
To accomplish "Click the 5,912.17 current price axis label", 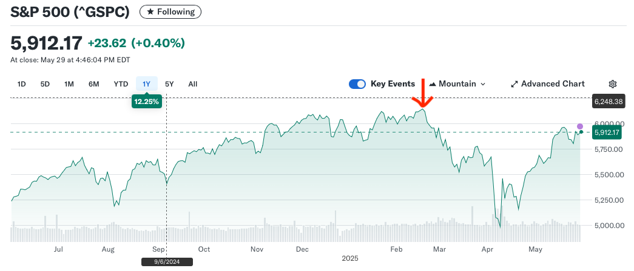I will [607, 132].
